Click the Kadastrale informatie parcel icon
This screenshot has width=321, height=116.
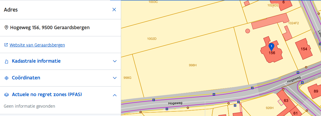coord(6,61)
